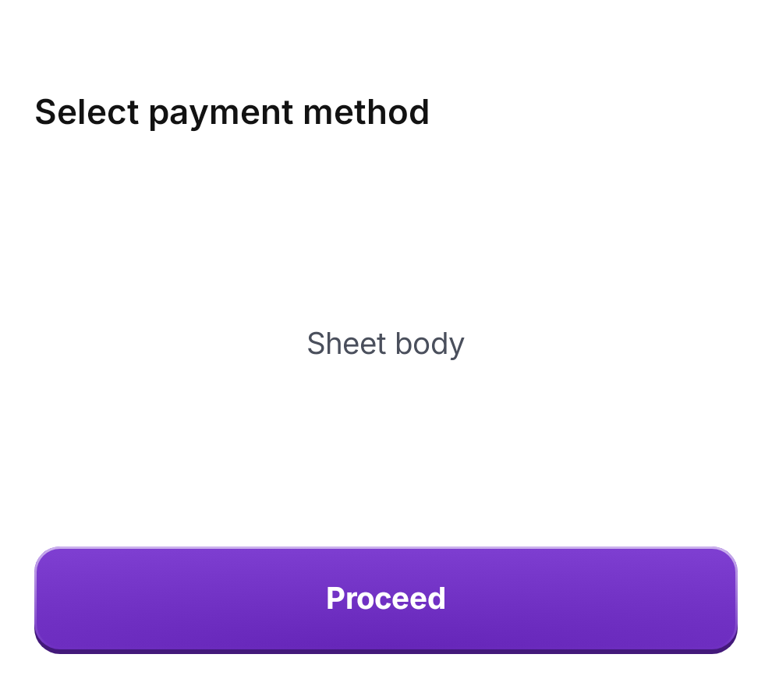Tap Proceed to continue with payment

click(x=385, y=600)
